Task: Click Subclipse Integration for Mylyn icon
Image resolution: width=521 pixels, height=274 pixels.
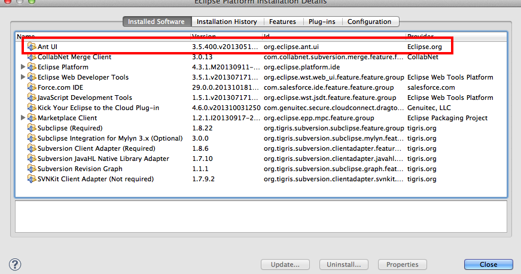Action: [x=32, y=138]
